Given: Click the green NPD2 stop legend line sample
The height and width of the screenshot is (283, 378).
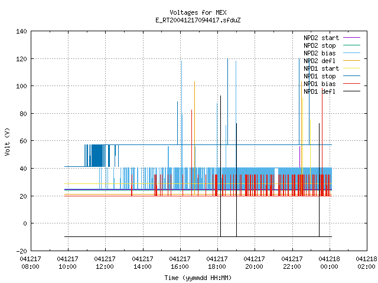Looking at the screenshot, I should pos(351,45).
